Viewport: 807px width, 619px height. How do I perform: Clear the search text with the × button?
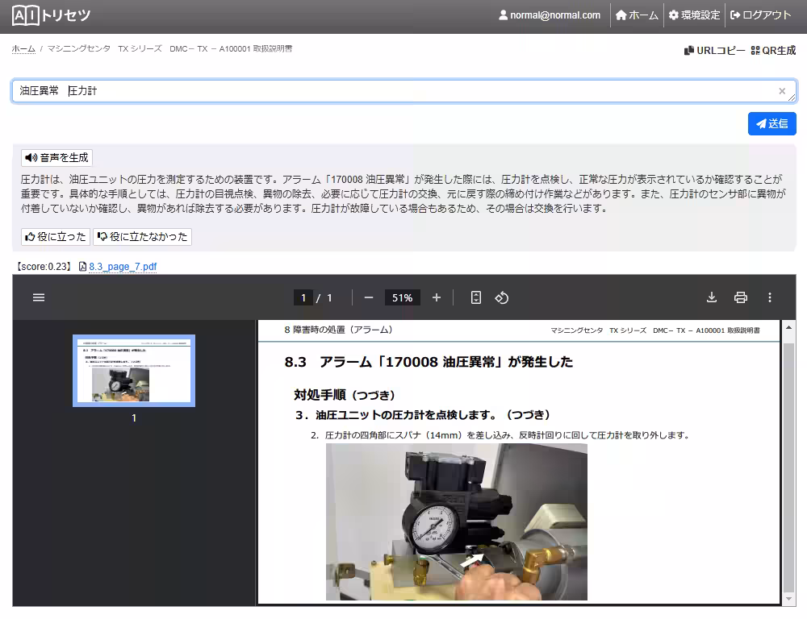coord(781,91)
